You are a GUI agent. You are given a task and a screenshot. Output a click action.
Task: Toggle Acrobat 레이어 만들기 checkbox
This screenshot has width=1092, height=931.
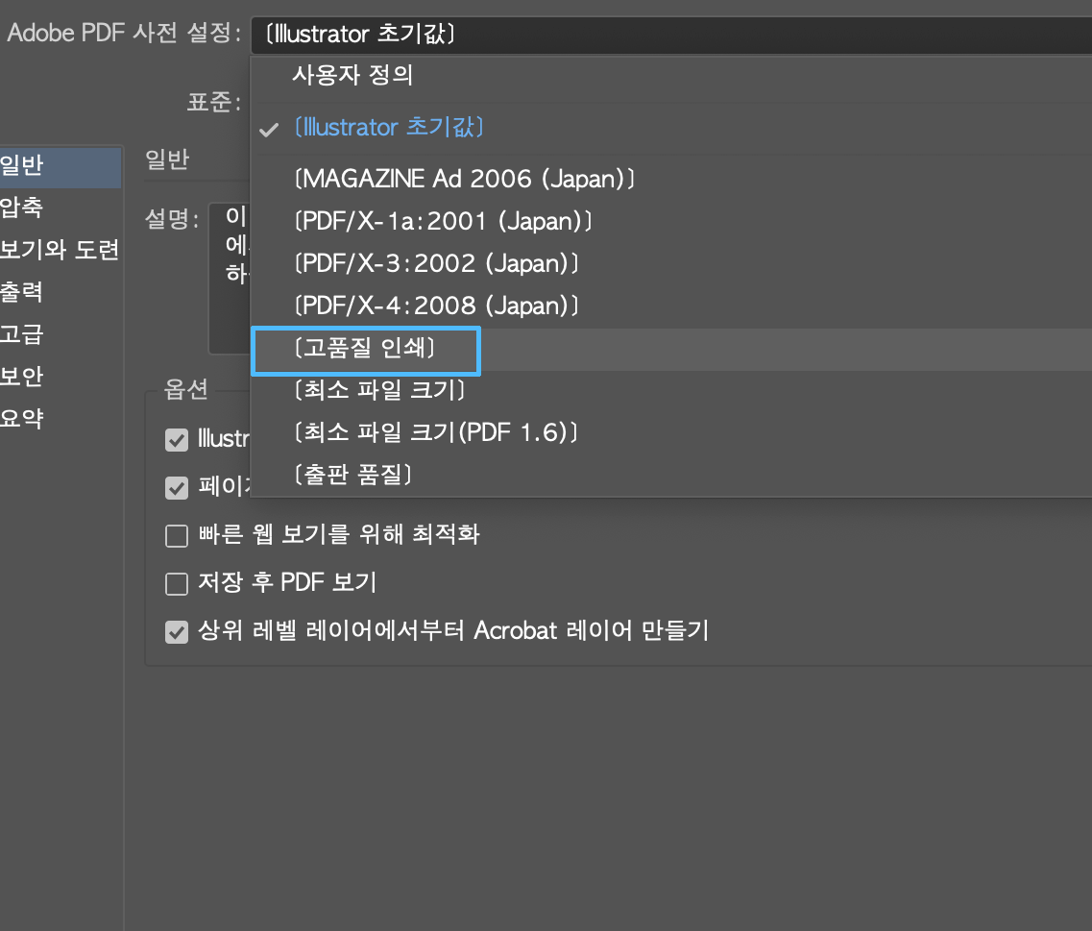pos(177,632)
